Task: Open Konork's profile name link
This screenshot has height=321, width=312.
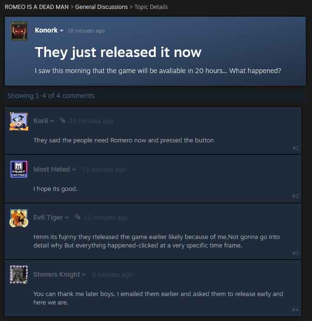Action: point(46,30)
